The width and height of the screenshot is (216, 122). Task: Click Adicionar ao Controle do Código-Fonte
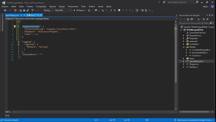tap(194, 120)
